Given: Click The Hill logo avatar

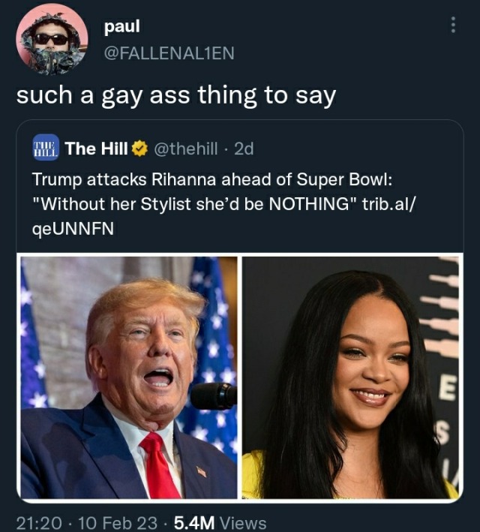Looking at the screenshot, I should coord(46,148).
